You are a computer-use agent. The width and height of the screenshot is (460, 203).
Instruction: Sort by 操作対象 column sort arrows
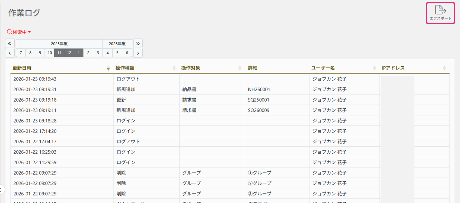[x=239, y=68]
